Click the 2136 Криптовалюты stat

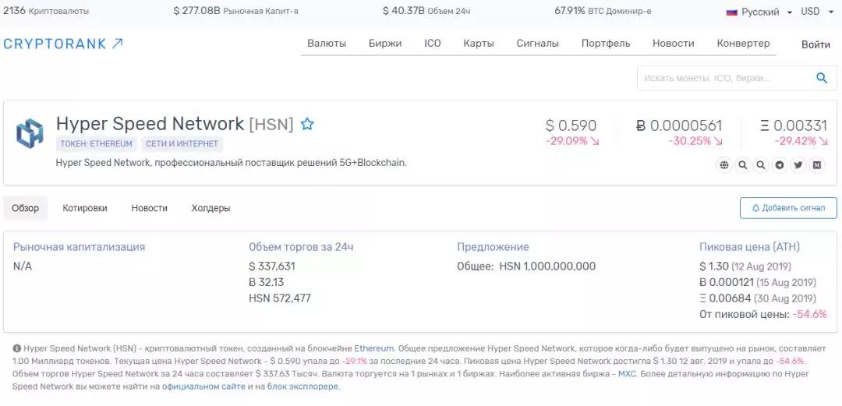pyautogui.click(x=46, y=11)
